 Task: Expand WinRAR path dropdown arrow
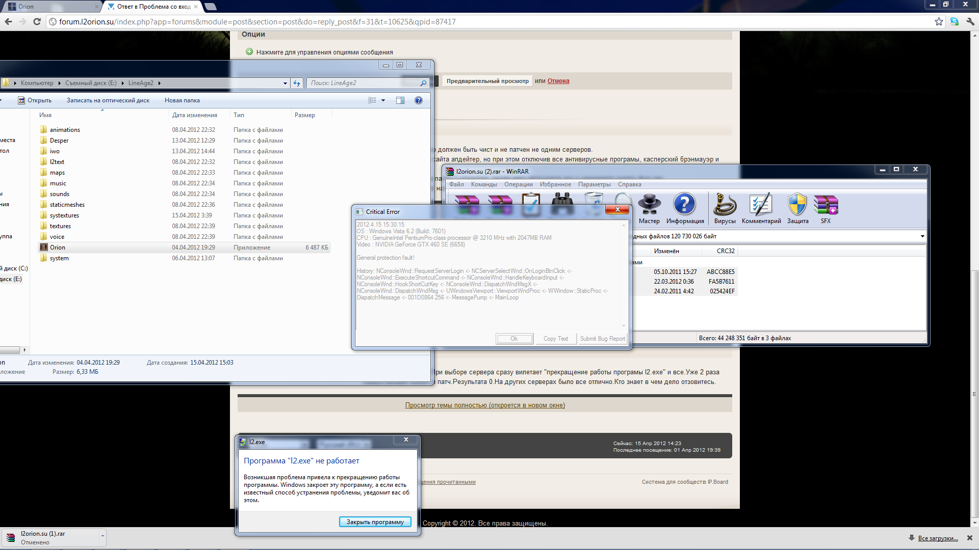(922, 236)
